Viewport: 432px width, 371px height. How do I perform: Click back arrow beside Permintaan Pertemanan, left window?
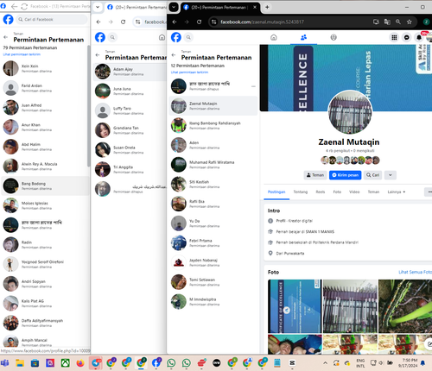click(x=5, y=37)
